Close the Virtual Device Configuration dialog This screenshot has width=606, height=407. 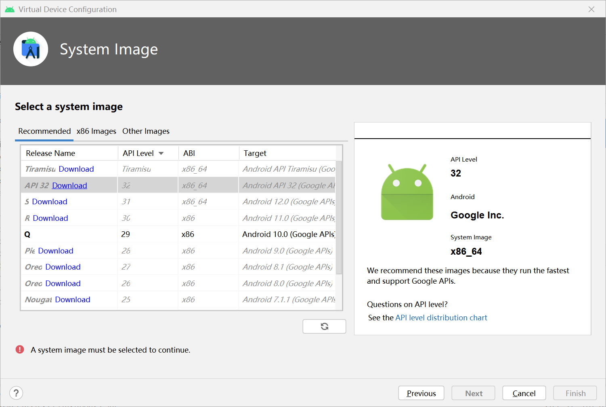(591, 9)
